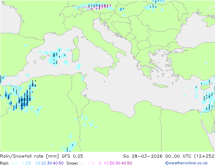
Task: Click the 'GFS 0.25' model label
Action: coord(72,156)
